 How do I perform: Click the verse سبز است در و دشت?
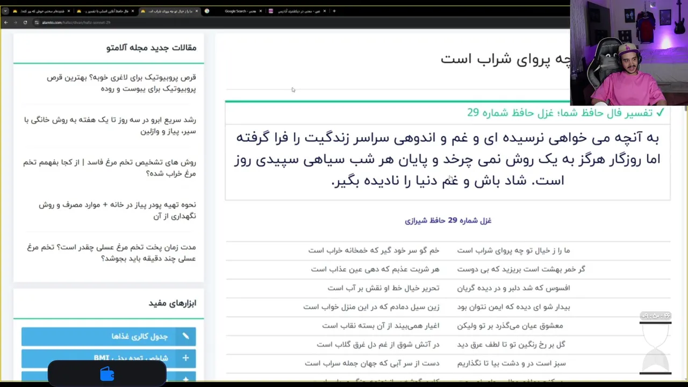coord(511,363)
